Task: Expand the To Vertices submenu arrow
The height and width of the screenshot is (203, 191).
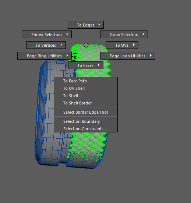Action: pyautogui.click(x=61, y=45)
